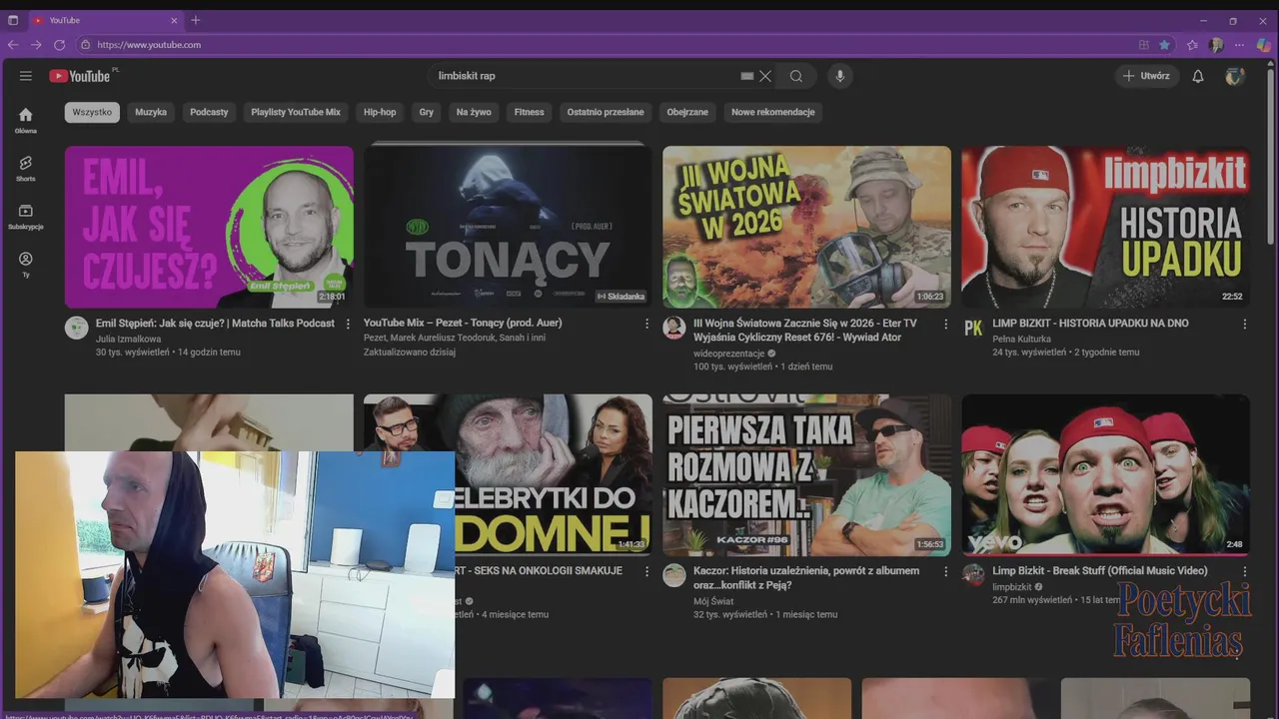Open Shorts from the sidebar
Viewport: 1279px width, 719px height.
[26, 169]
